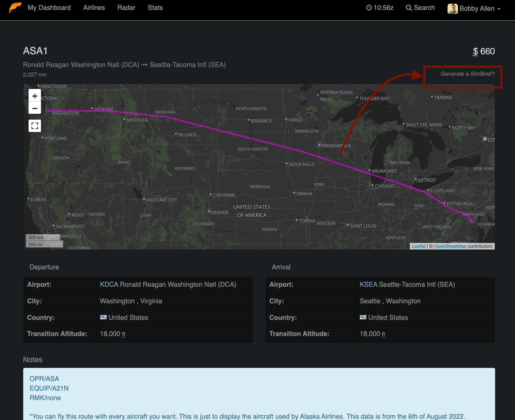Open the OpenStreetMap contributors link
This screenshot has height=420, width=515.
[450, 246]
